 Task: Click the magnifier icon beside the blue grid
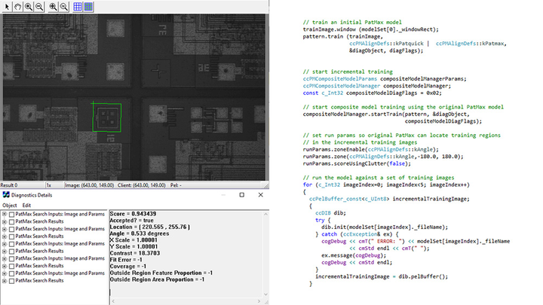coord(63,6)
